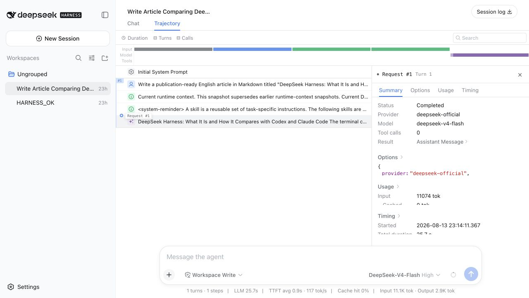Click the 'Current runtime context' info icon
The image size is (529, 298).
click(x=131, y=97)
